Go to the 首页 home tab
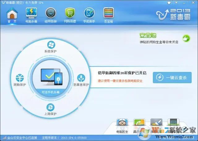 coord(12,15)
